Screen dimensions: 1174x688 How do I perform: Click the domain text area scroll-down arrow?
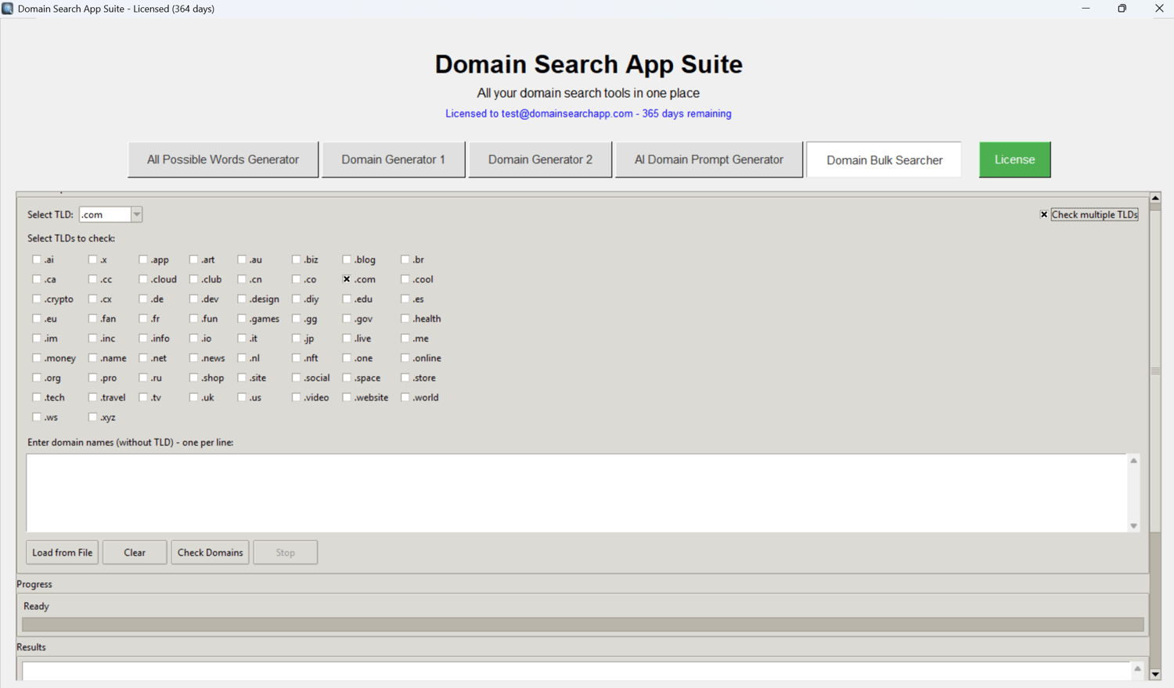click(1133, 526)
